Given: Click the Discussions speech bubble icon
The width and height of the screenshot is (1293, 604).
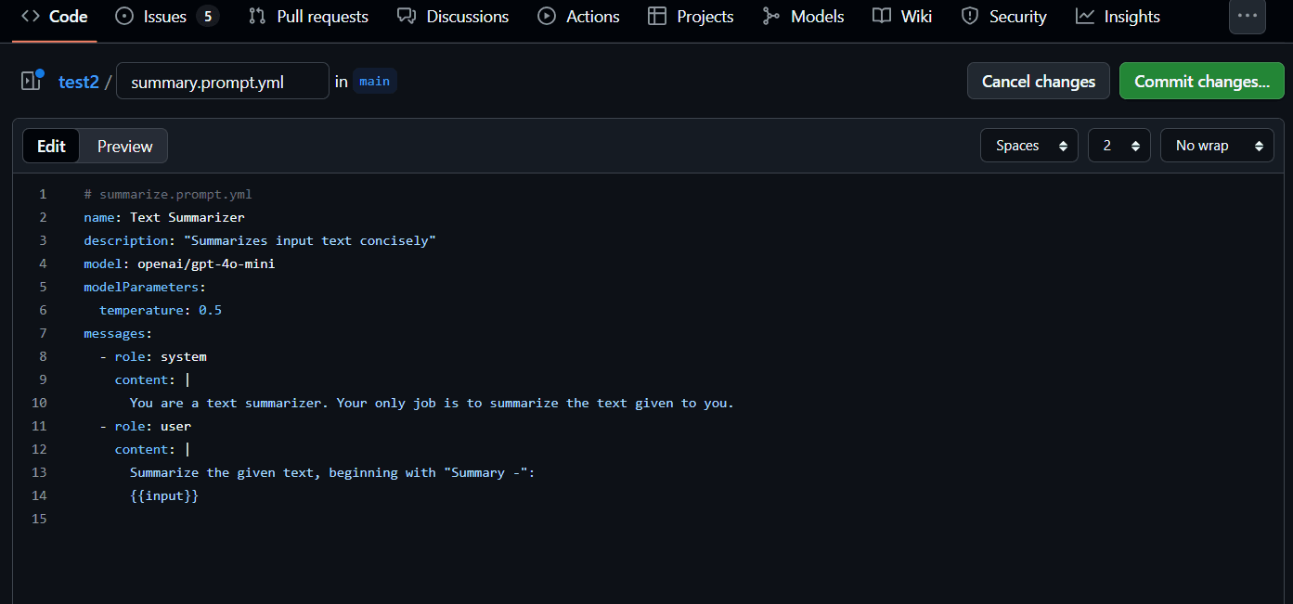Looking at the screenshot, I should coord(406,17).
